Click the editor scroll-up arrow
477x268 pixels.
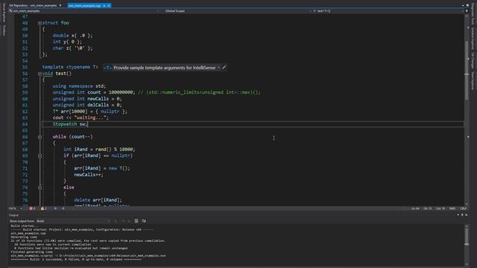pyautogui.click(x=467, y=16)
